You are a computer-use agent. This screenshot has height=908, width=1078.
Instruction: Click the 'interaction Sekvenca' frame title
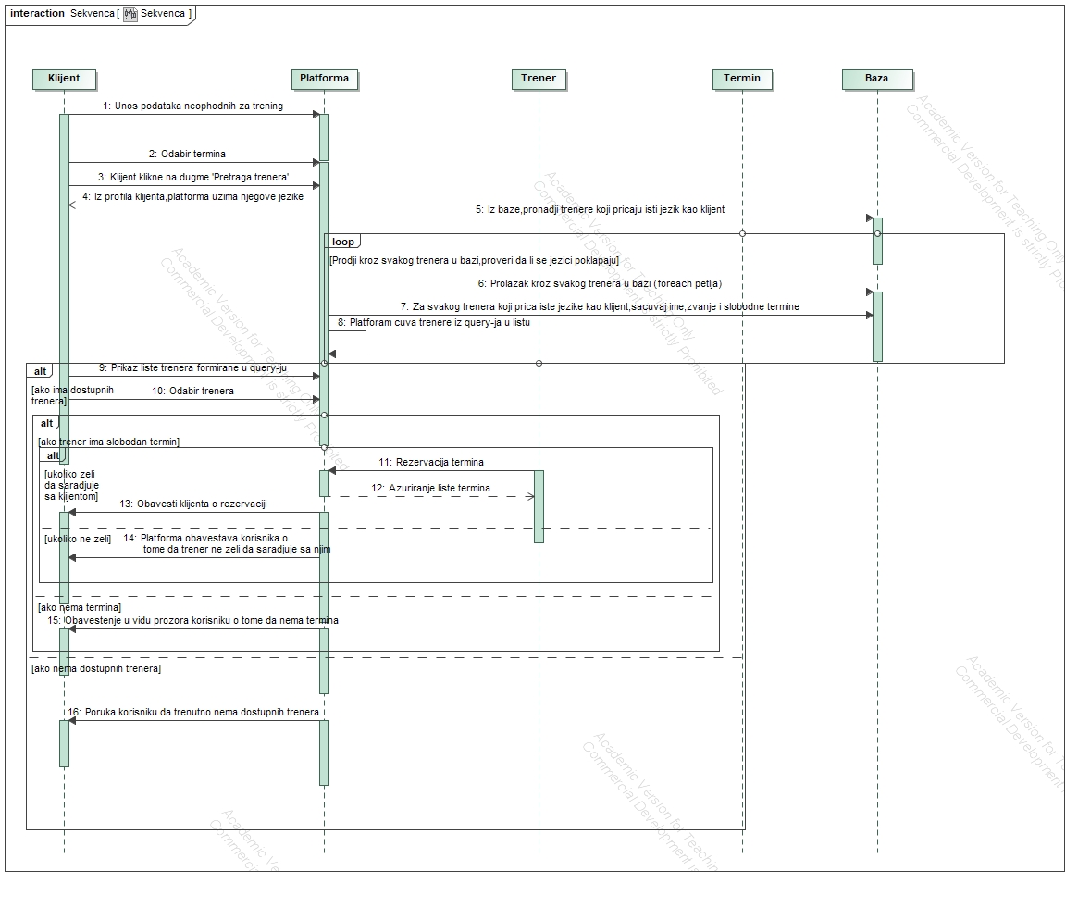click(x=100, y=14)
